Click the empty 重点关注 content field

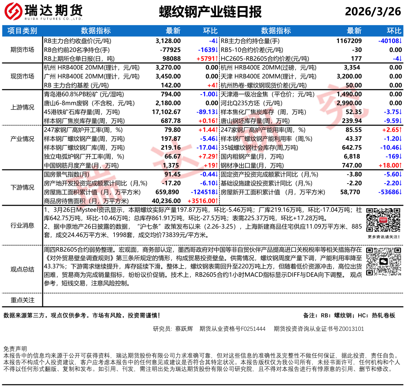pos(223,300)
